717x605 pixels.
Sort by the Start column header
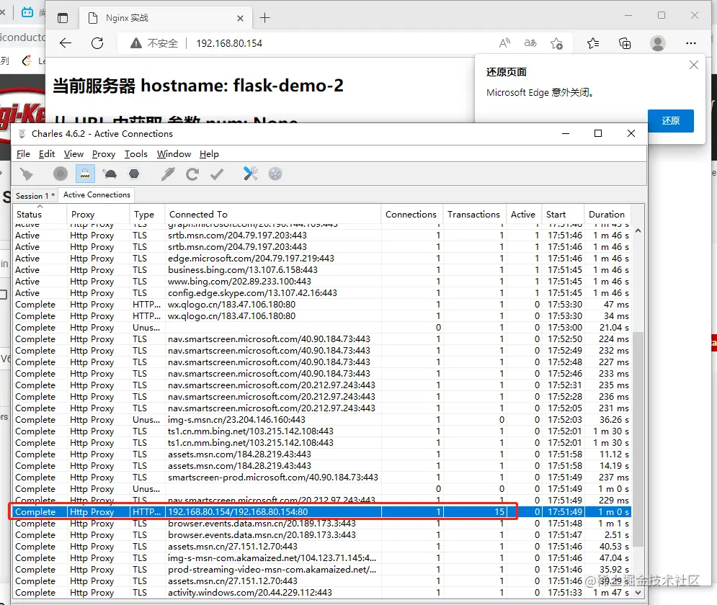563,215
